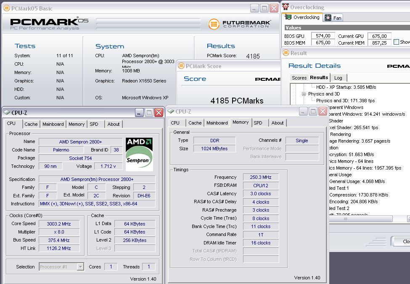Switch to Cache tab in right CPU-Z window

(x=195, y=123)
